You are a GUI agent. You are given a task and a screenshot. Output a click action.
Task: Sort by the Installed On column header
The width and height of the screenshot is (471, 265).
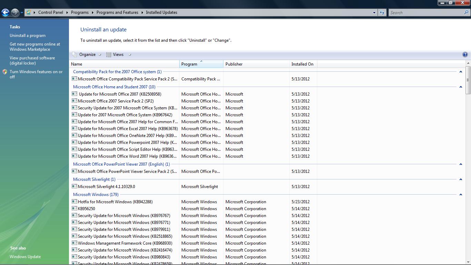pos(303,64)
